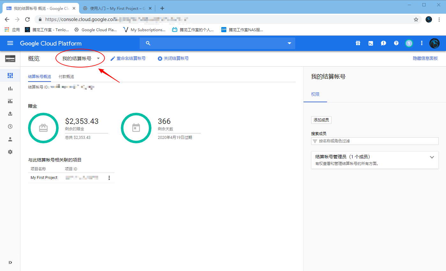Image resolution: width=446 pixels, height=271 pixels.
Task: Click the billing credit card icon
Action: tap(10, 59)
